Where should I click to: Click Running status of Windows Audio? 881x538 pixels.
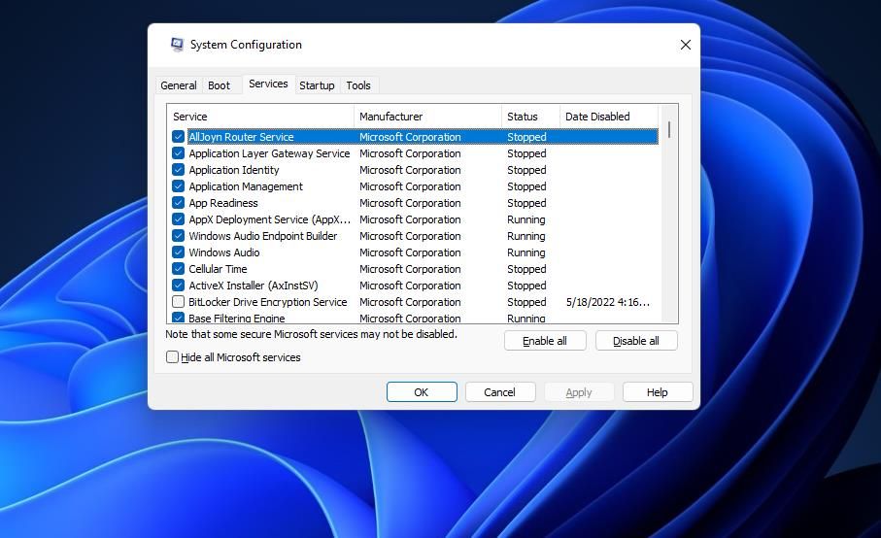point(525,252)
